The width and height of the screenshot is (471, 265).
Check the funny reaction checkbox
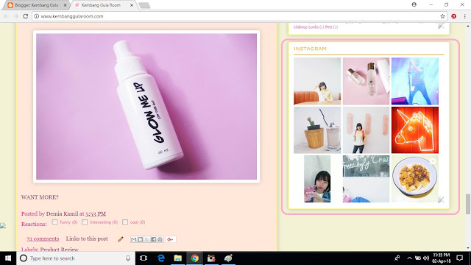tap(54, 222)
